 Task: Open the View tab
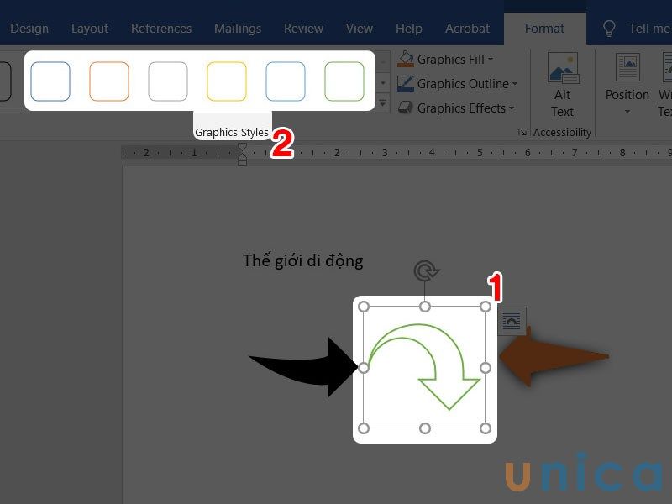click(360, 29)
